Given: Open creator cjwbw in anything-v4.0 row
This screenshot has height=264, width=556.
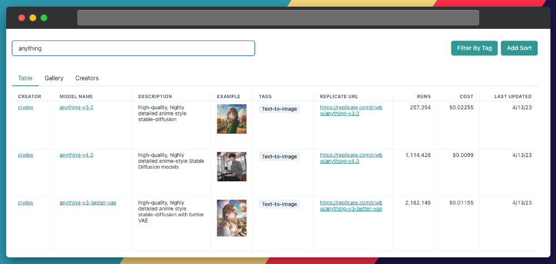Looking at the screenshot, I should pyautogui.click(x=26, y=155).
